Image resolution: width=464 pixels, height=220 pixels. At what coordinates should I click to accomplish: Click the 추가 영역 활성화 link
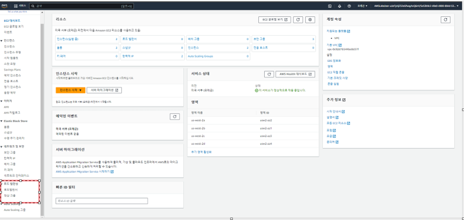click(202, 152)
